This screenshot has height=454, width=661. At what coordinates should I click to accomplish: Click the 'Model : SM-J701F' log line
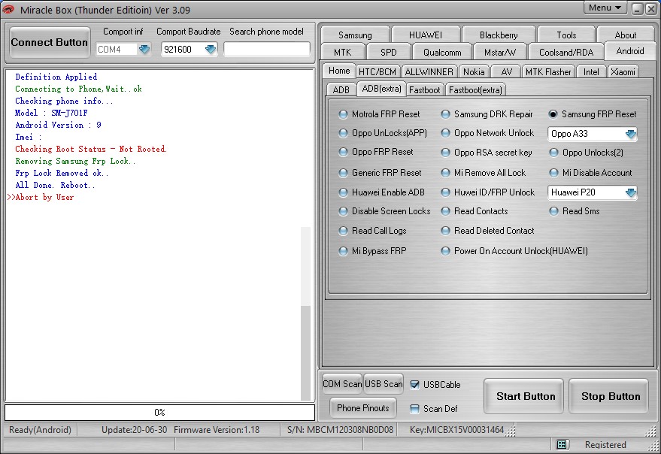(x=51, y=113)
